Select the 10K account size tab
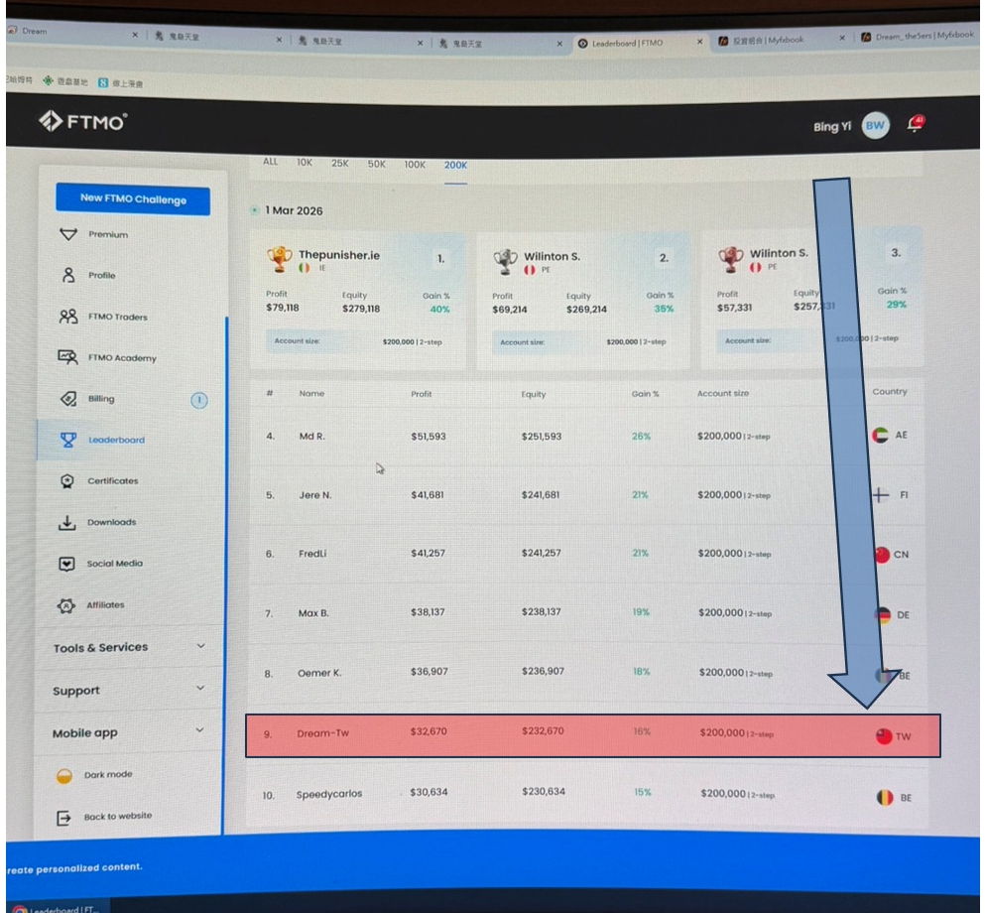The image size is (985, 913). point(305,162)
